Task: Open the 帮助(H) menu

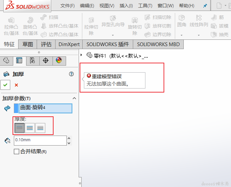Action: (x=187, y=6)
